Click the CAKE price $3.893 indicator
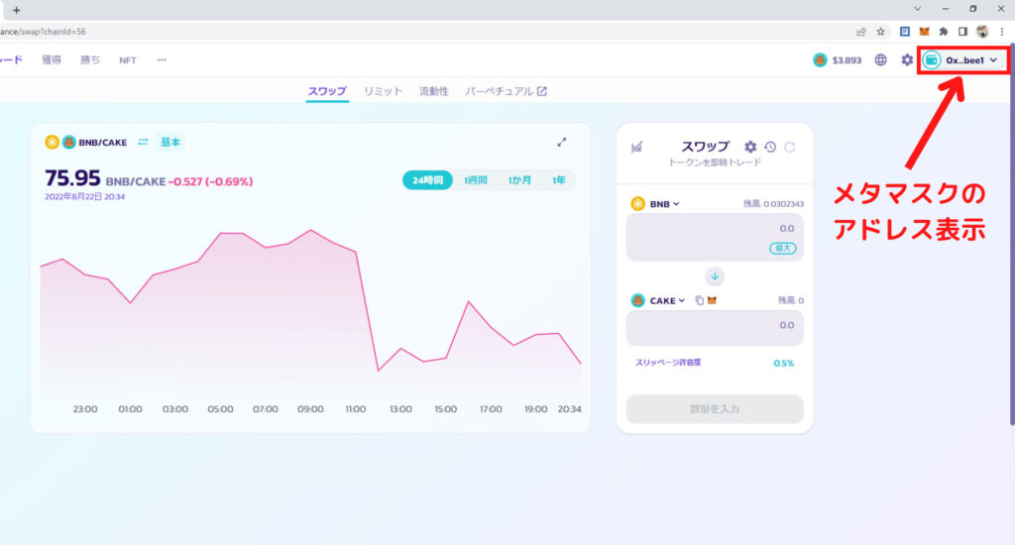Screen dimensions: 1015x545 (x=837, y=60)
